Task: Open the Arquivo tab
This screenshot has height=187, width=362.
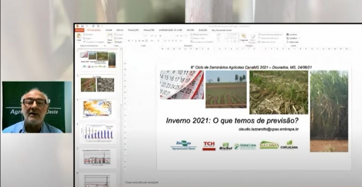Action: (x=79, y=30)
